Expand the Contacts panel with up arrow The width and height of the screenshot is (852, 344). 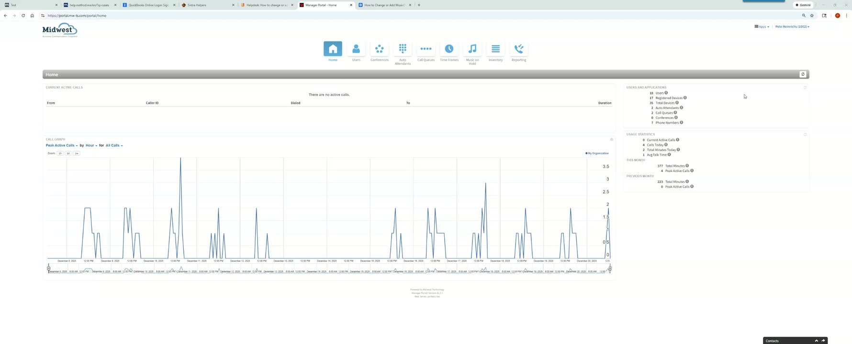click(817, 341)
